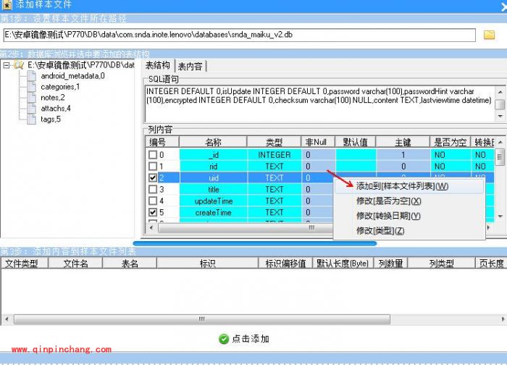Uncheck the uid column row checkbox
507x365 pixels.
[x=152, y=178]
